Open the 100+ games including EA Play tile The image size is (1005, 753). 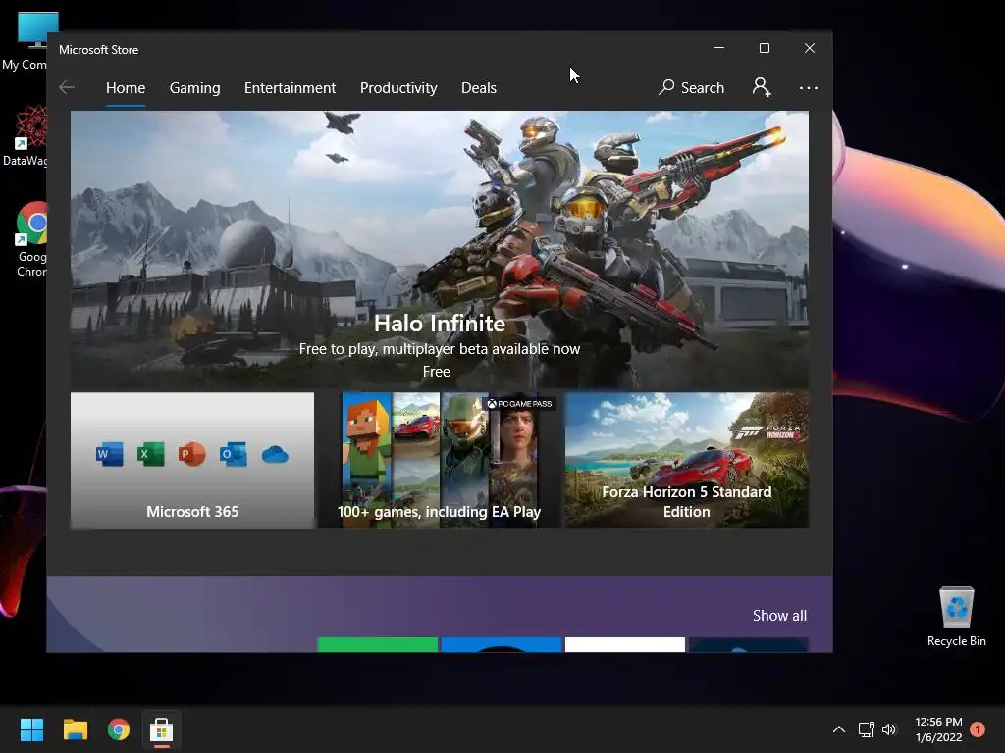click(x=440, y=461)
